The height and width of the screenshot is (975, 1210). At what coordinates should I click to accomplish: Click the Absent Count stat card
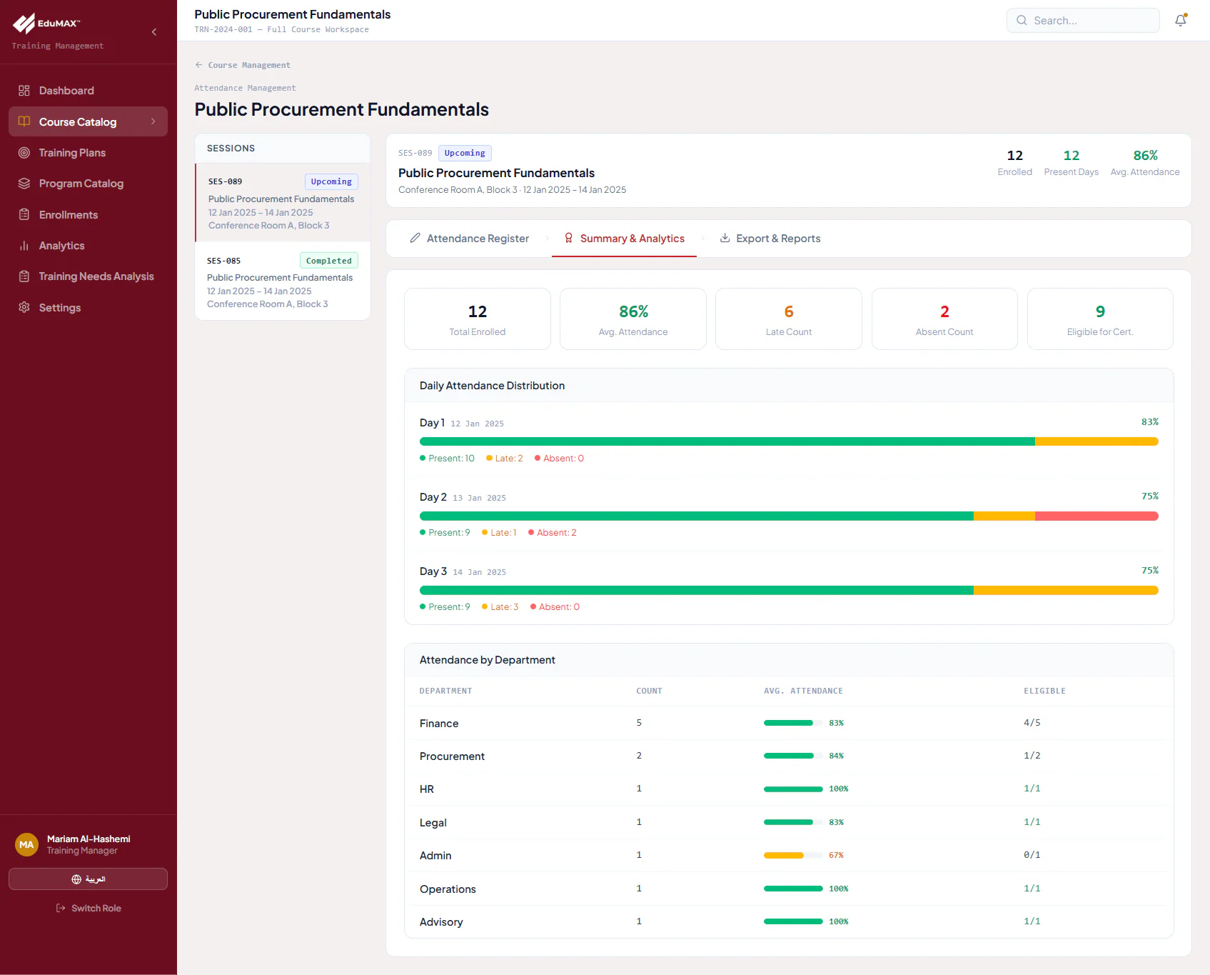pyautogui.click(x=944, y=319)
